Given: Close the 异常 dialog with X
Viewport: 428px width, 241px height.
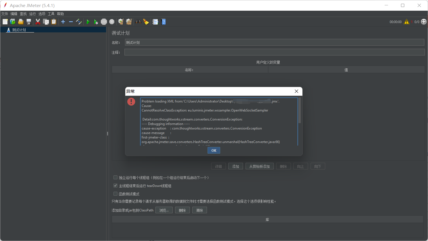Looking at the screenshot, I should click(297, 91).
